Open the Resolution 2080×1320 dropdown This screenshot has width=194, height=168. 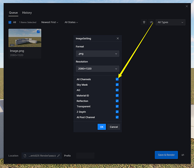(x=97, y=69)
